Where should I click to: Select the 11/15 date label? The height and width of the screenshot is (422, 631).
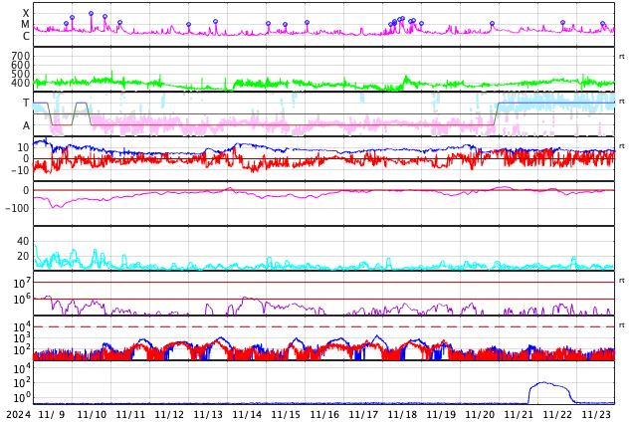tap(286, 414)
